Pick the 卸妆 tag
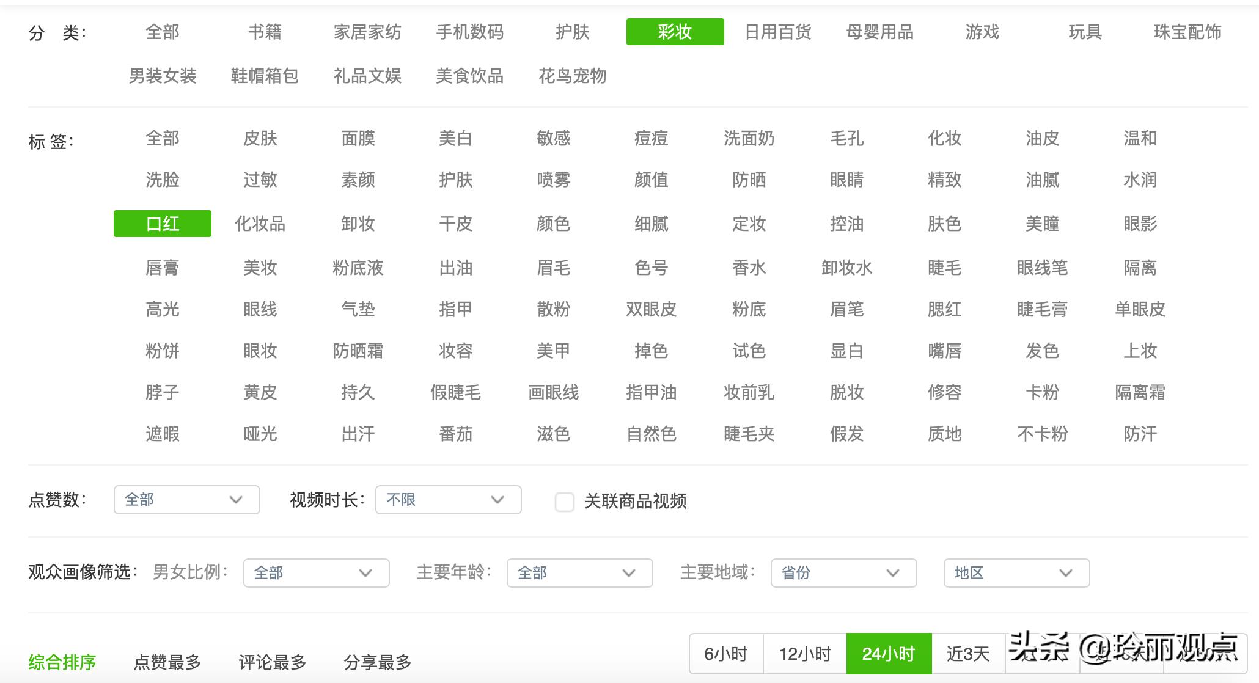 (x=358, y=224)
